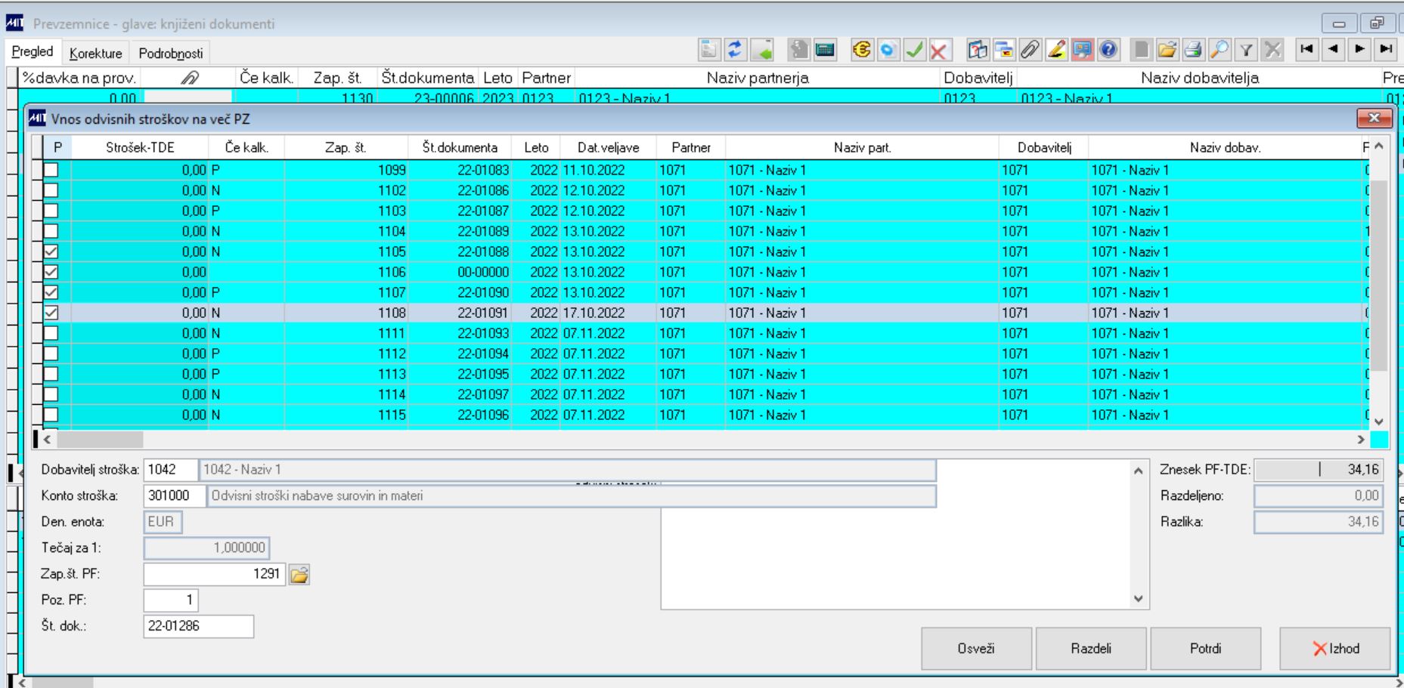This screenshot has height=688, width=1404.
Task: Click the Konto stroška input field
Action: pos(175,496)
